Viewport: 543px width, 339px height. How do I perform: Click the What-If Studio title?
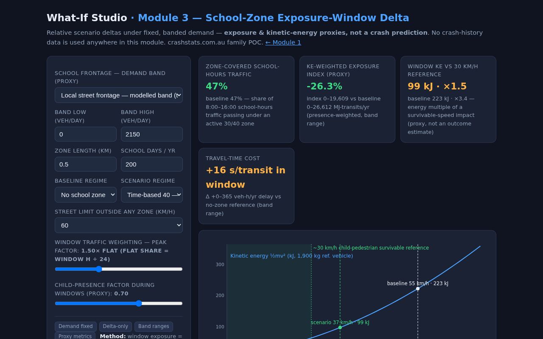pyautogui.click(x=87, y=18)
